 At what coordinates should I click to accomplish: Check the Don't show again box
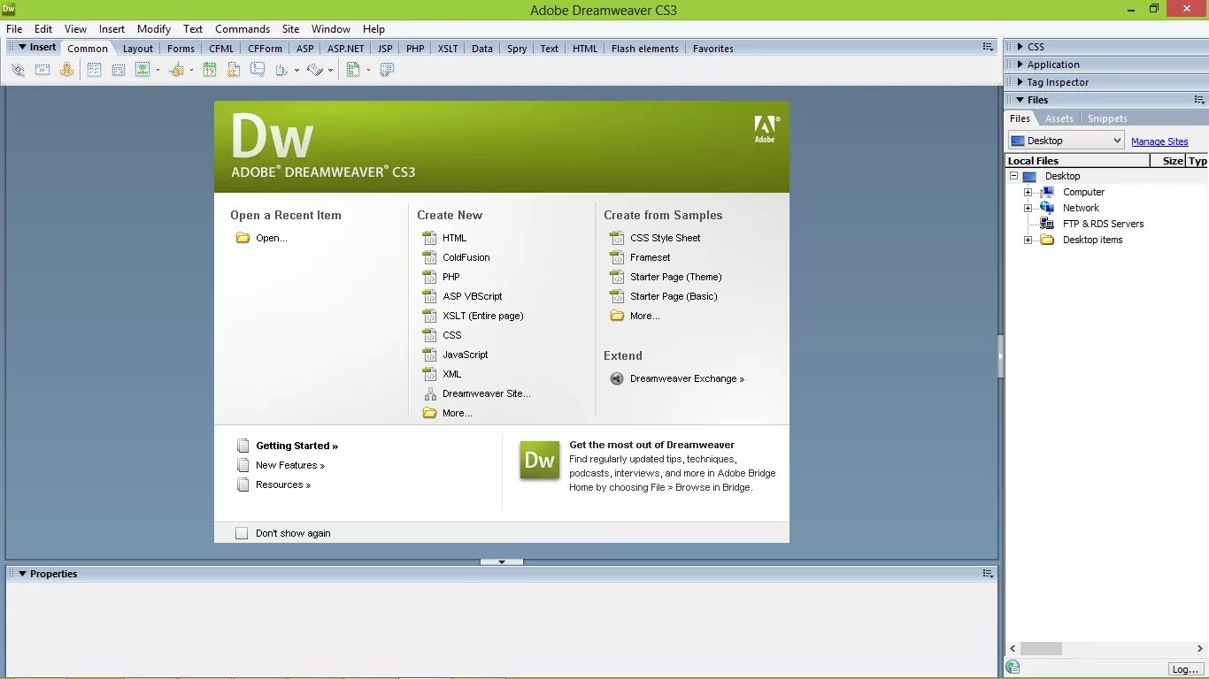pos(242,533)
